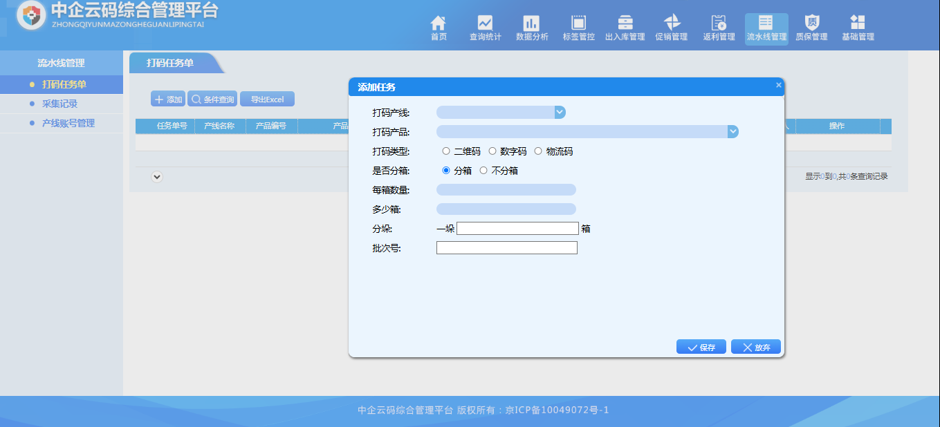Image resolution: width=940 pixels, height=427 pixels.
Task: Focus the 多少箱 input field
Action: pos(506,209)
